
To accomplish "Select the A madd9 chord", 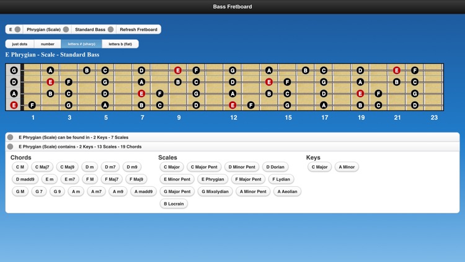I will (143, 192).
